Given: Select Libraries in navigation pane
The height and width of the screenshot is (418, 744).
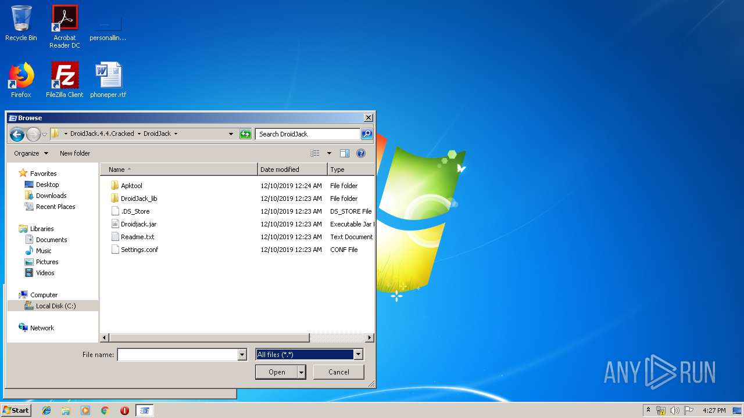Looking at the screenshot, I should point(36,229).
